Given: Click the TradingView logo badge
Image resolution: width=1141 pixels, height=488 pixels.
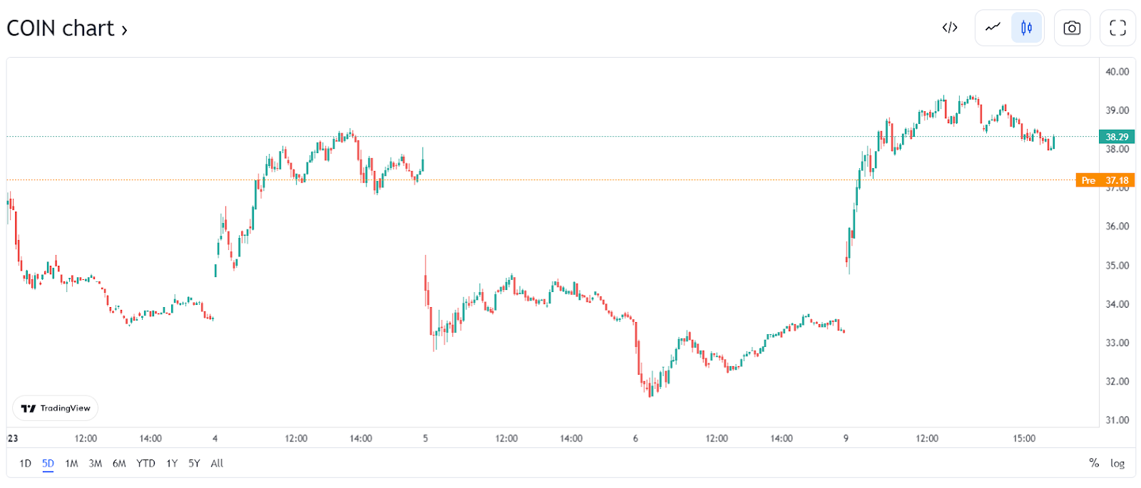Looking at the screenshot, I should [56, 408].
